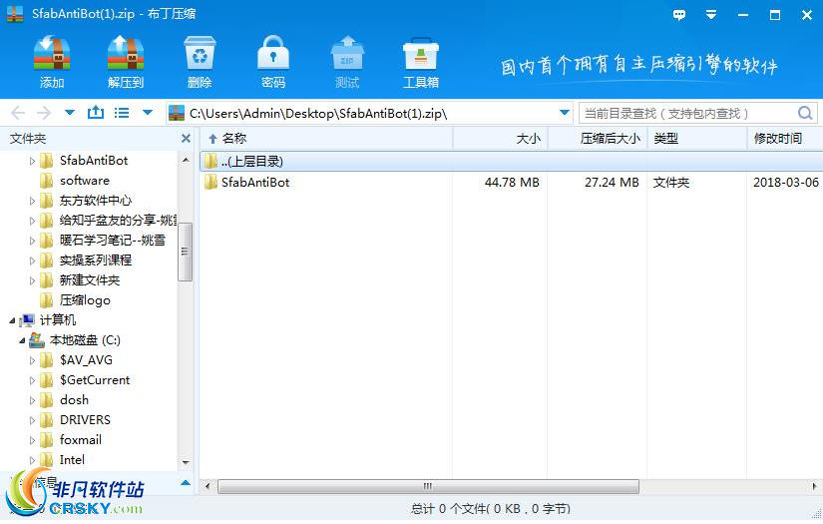Select the ..(上层目录) parent directory row
823x524 pixels.
tap(511, 161)
